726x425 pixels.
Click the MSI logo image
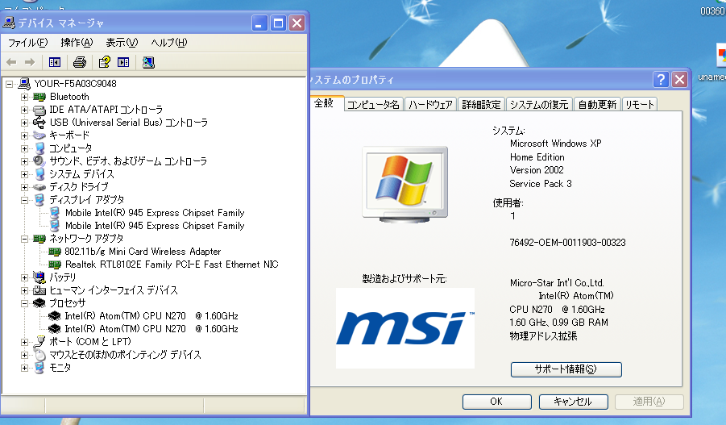[405, 328]
